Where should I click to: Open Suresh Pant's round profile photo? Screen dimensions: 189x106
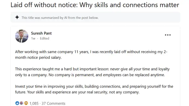tap(22, 36)
